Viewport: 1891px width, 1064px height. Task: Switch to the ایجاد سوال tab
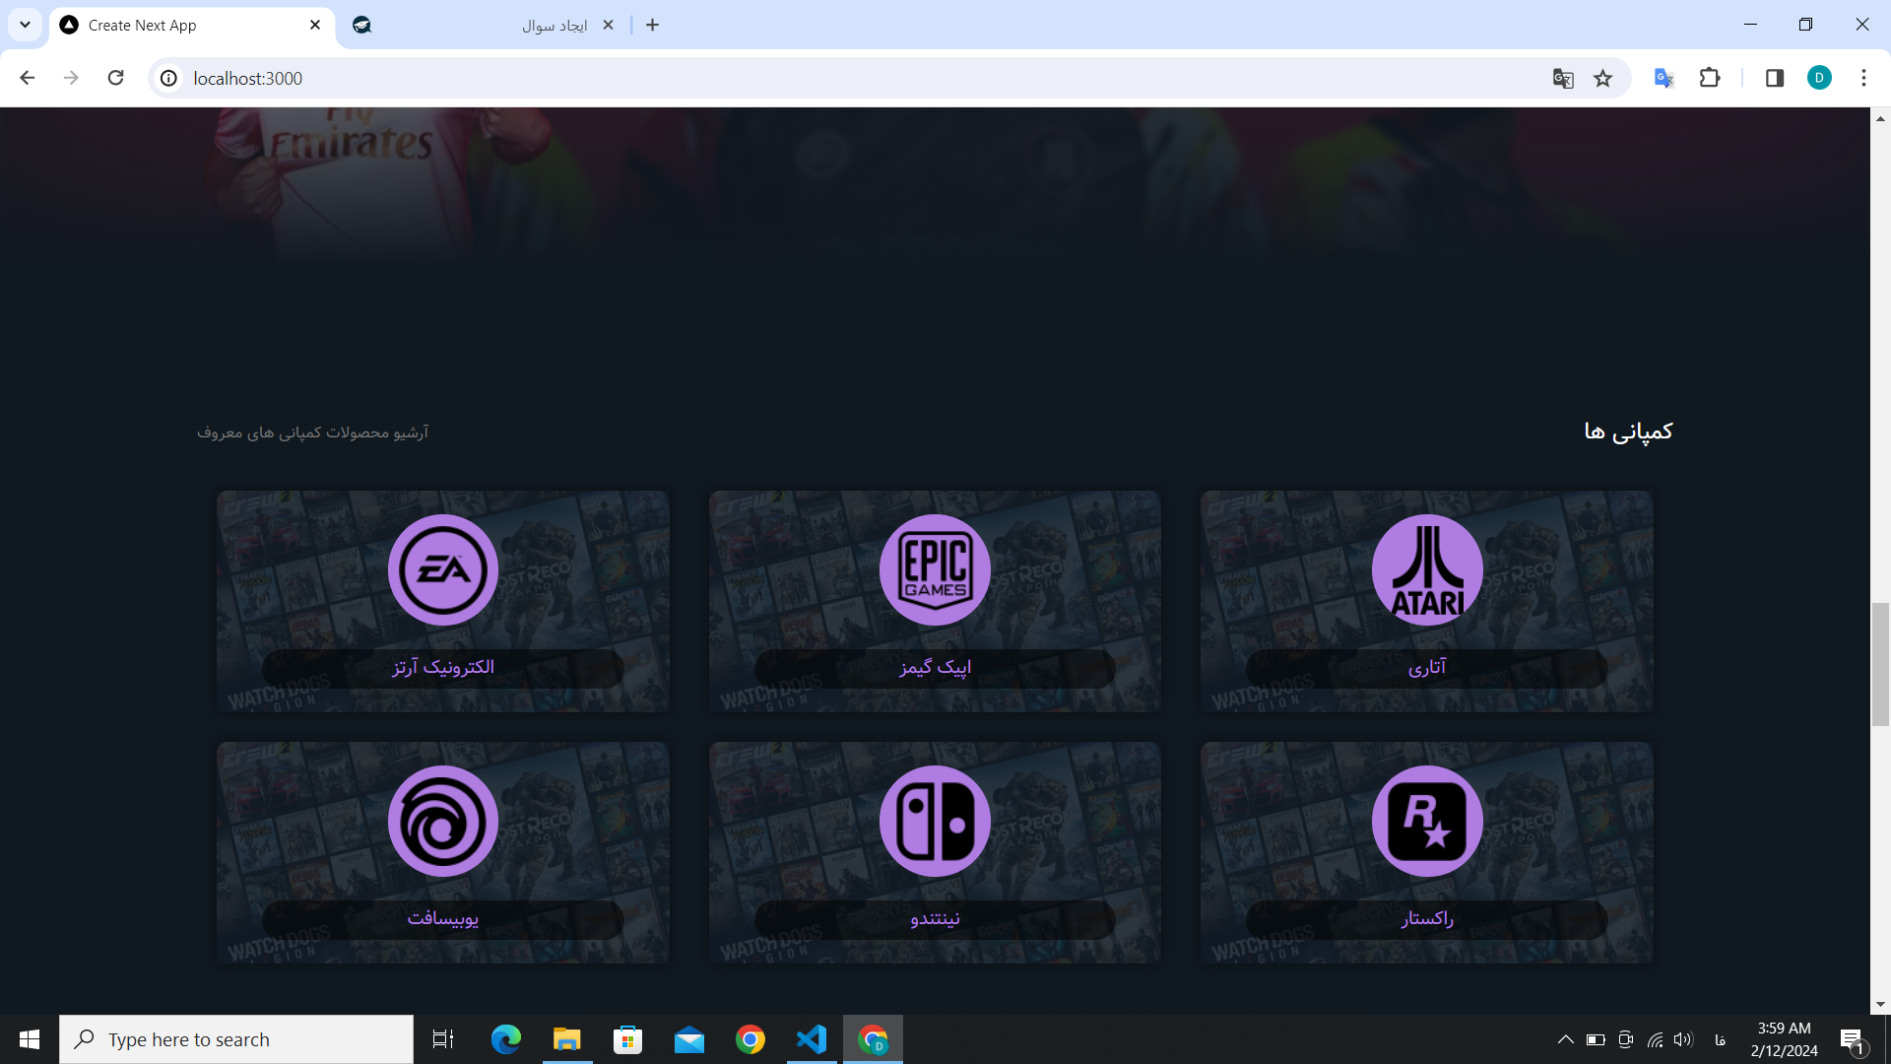pyautogui.click(x=483, y=25)
